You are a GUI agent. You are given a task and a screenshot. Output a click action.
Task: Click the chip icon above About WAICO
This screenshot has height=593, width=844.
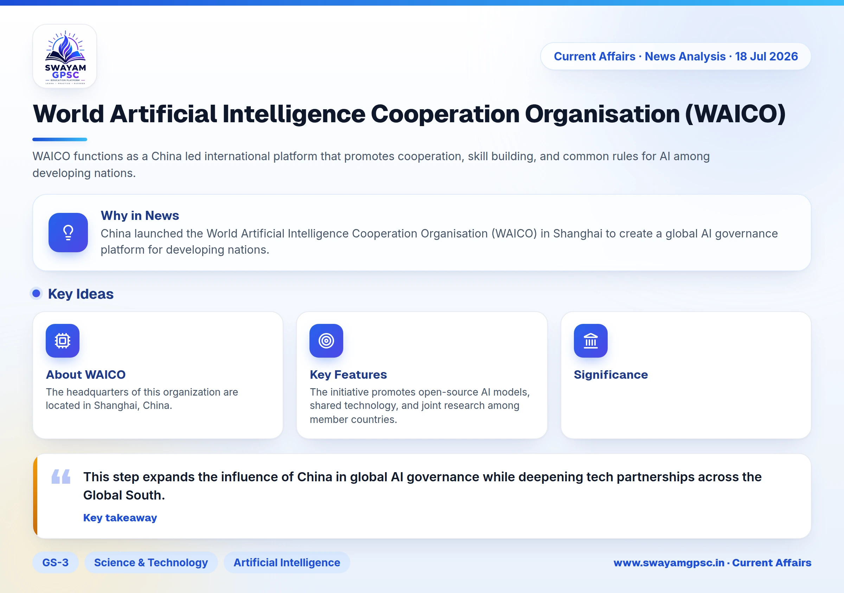point(63,341)
